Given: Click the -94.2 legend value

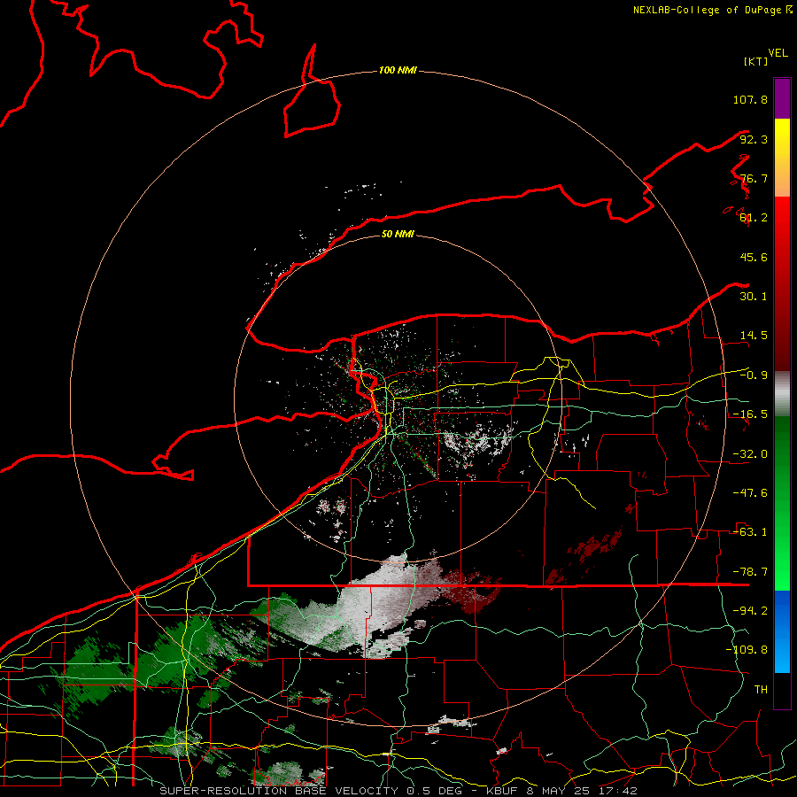Looking at the screenshot, I should point(750,611).
